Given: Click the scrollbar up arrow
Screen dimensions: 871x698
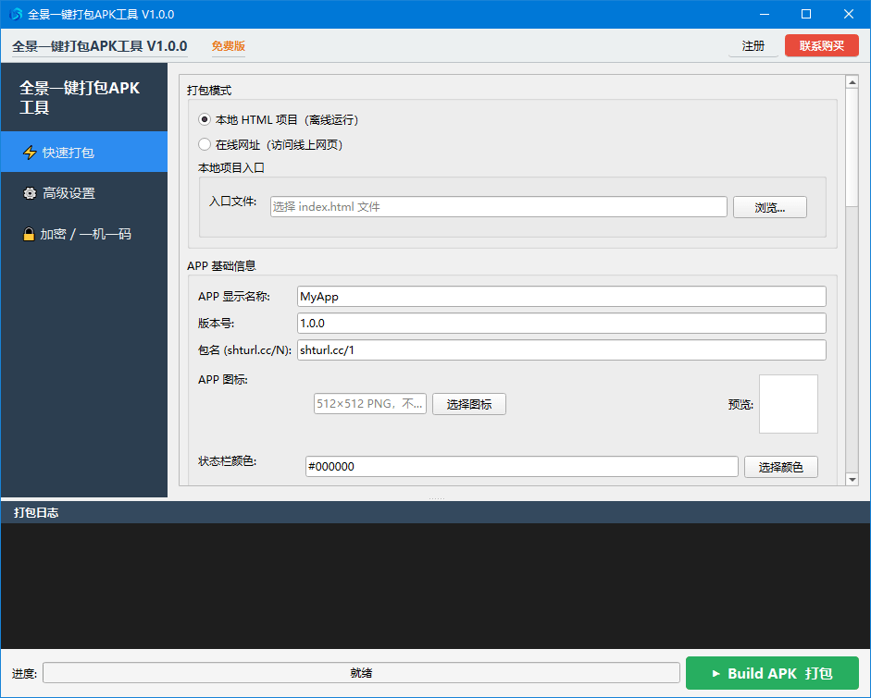Looking at the screenshot, I should (852, 82).
